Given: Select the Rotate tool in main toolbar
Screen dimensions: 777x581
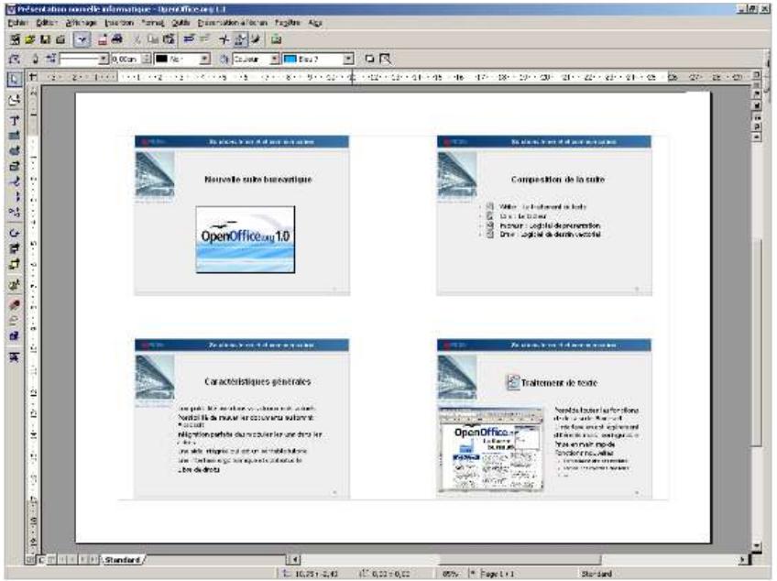Looking at the screenshot, I should [15, 233].
